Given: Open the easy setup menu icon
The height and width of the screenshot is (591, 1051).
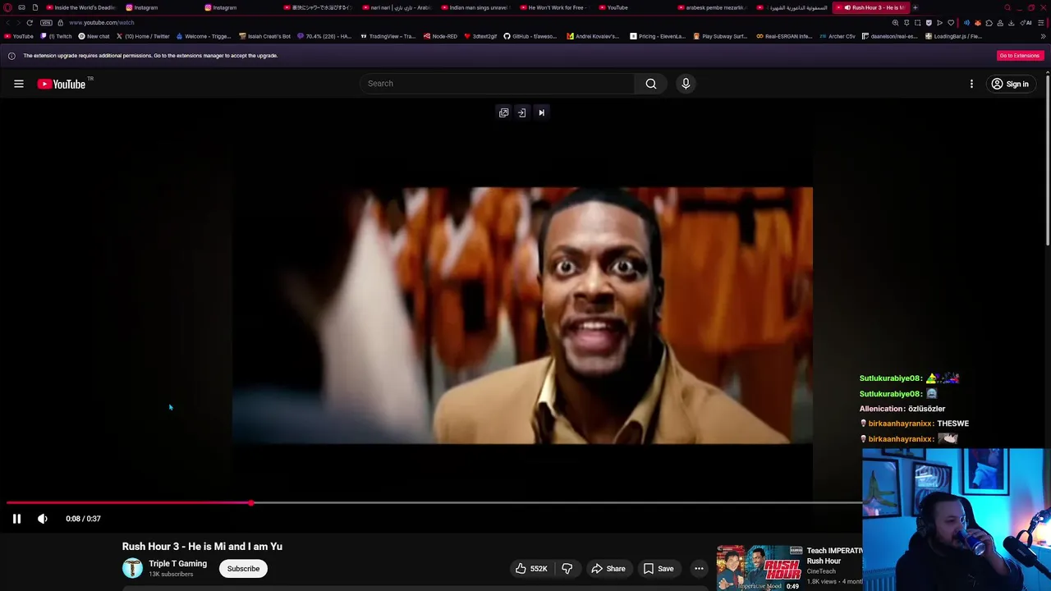Looking at the screenshot, I should click(x=1042, y=23).
